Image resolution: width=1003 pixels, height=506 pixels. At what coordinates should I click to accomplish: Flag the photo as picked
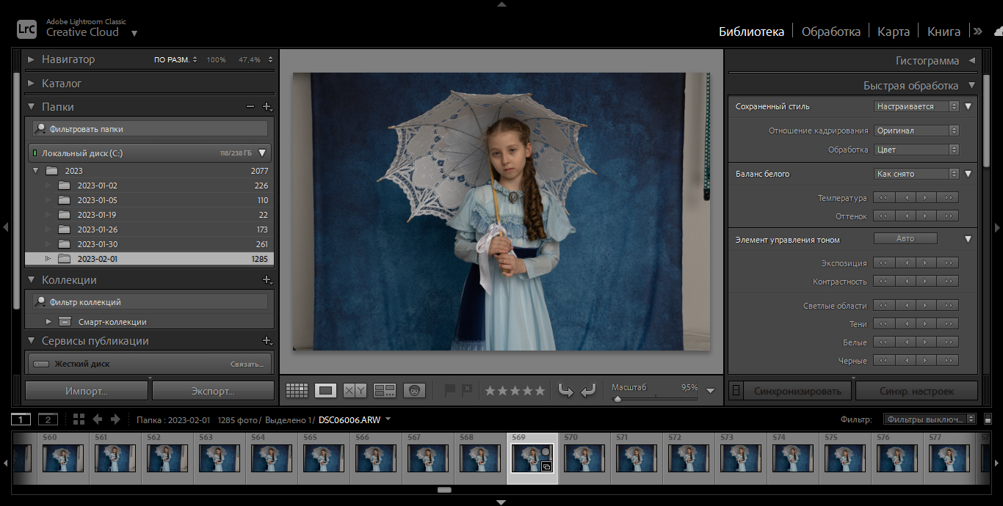pyautogui.click(x=450, y=391)
